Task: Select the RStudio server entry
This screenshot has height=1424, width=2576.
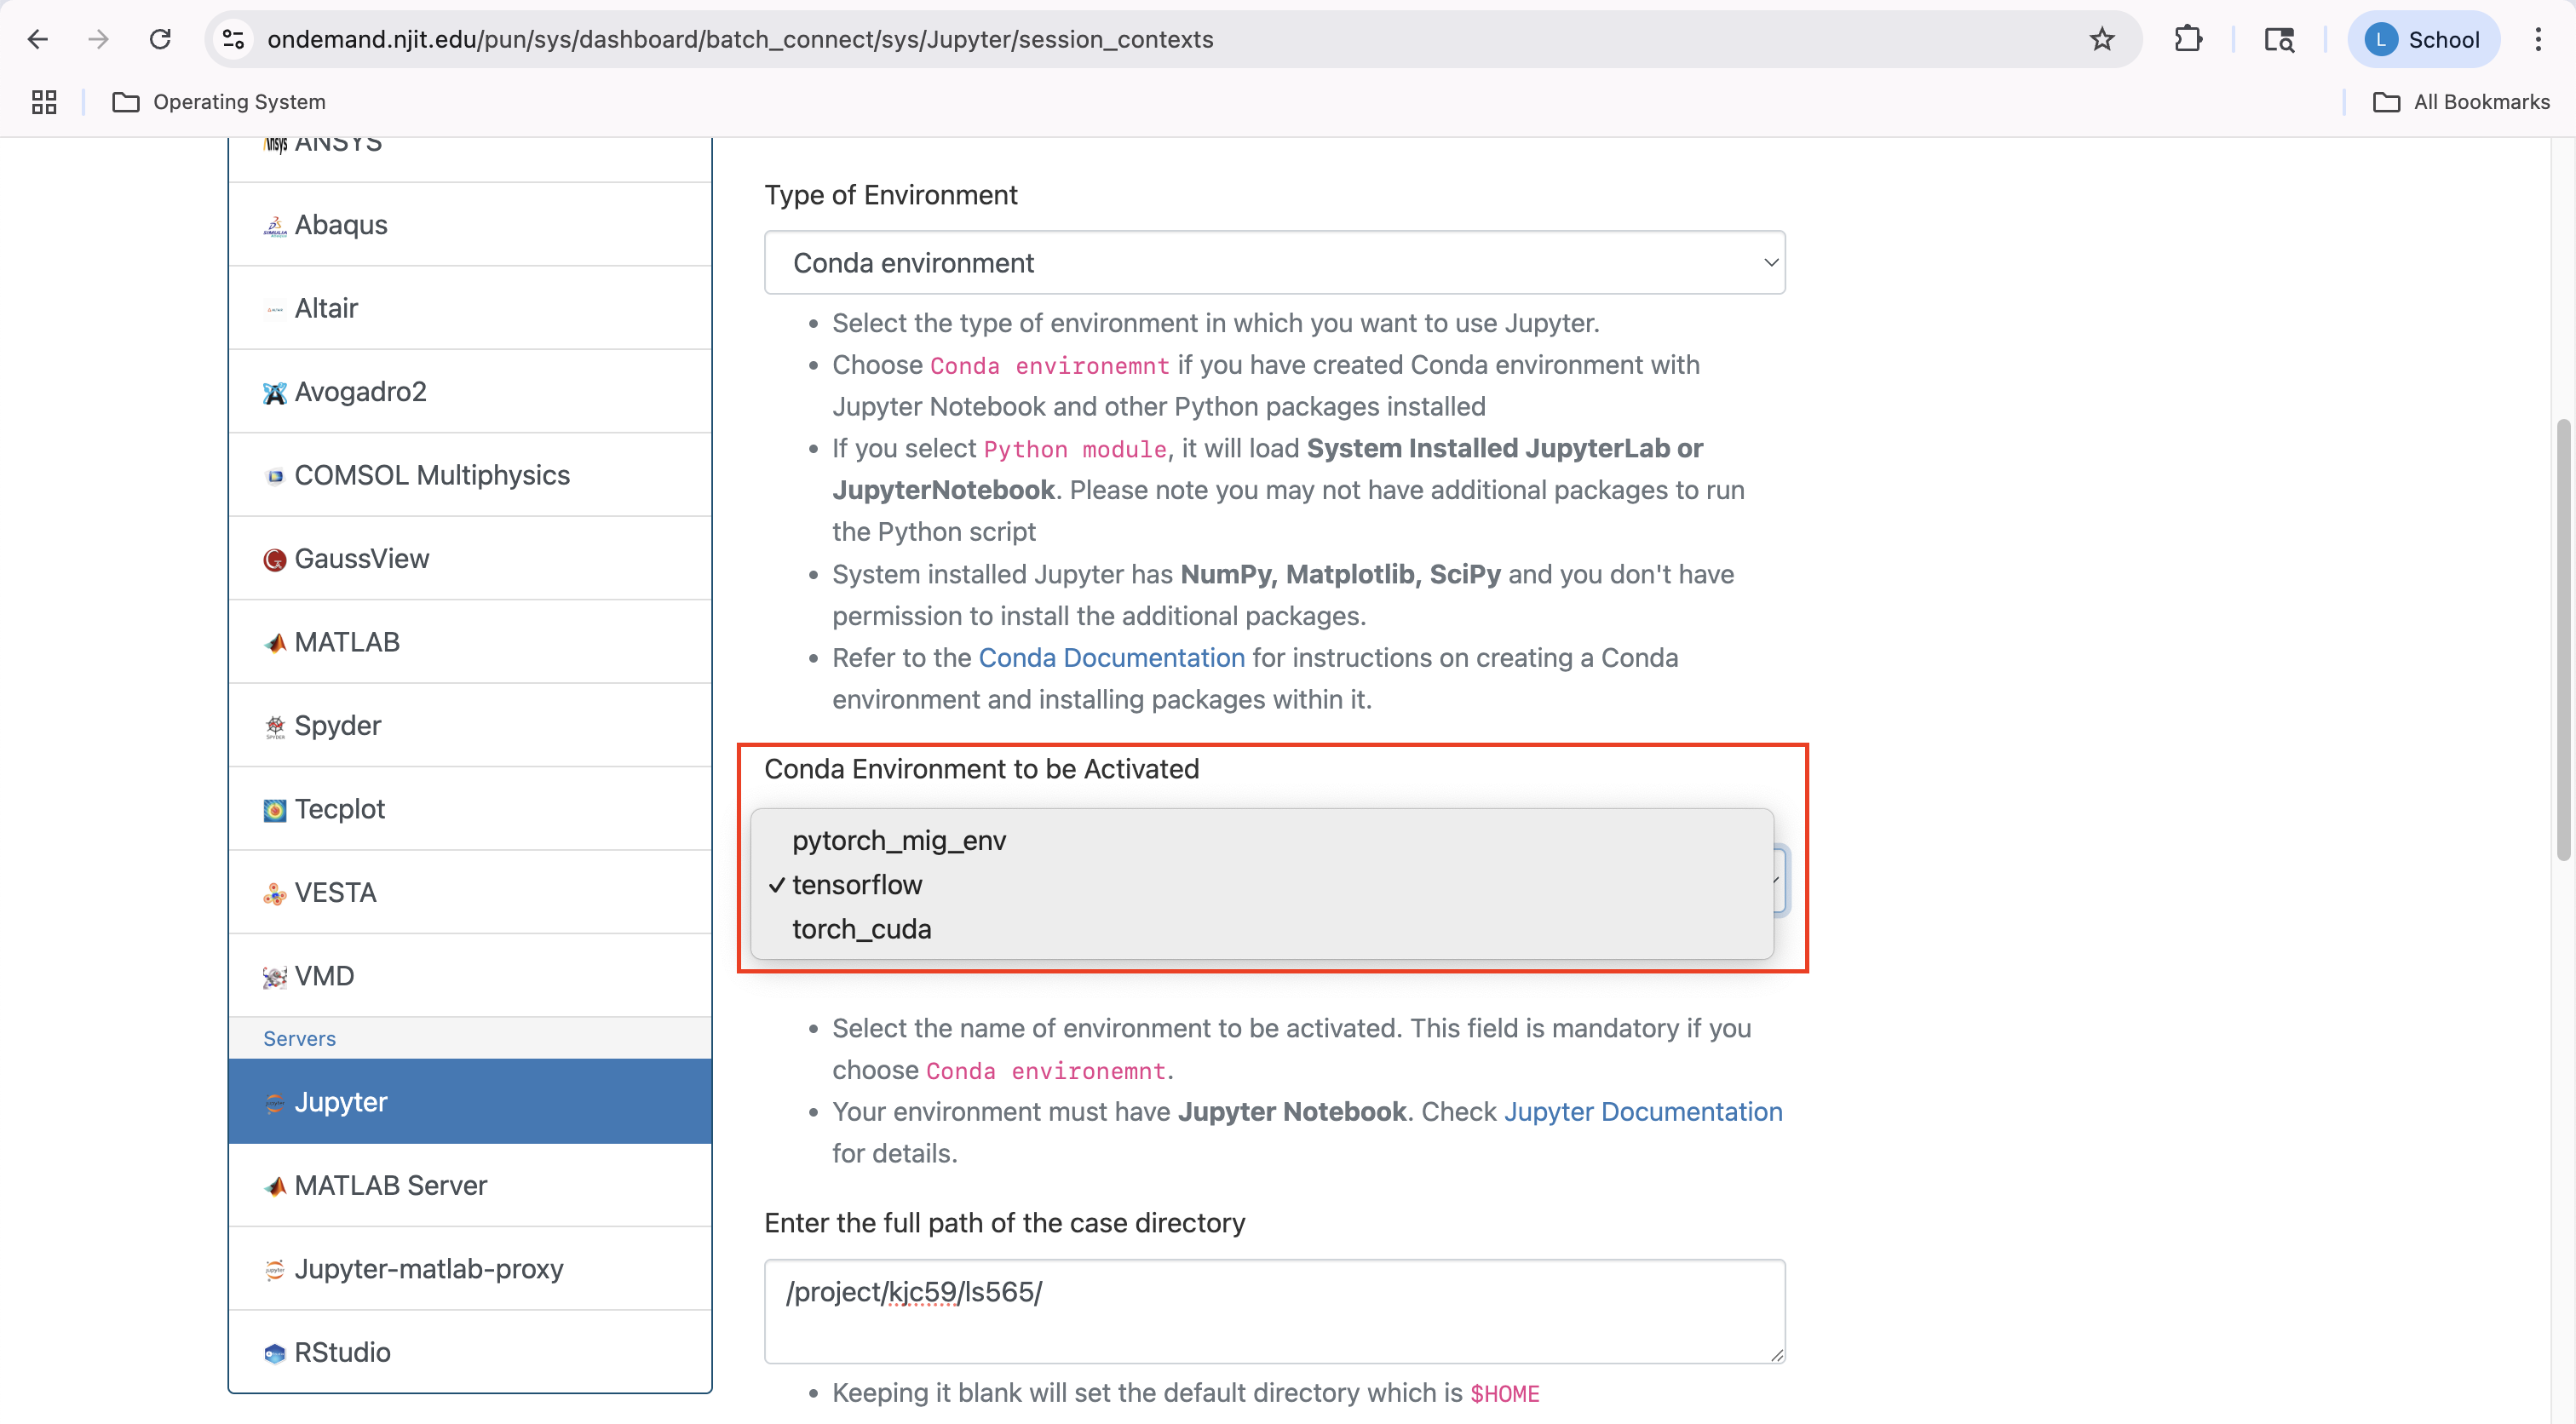Action: (470, 1352)
